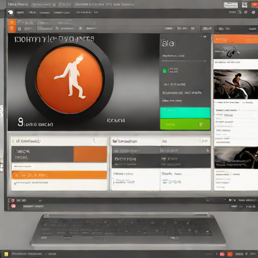Click the small green icon in the dark row of the lower middle panel
Viewport: 258px width, 258px height.
coord(164,159)
